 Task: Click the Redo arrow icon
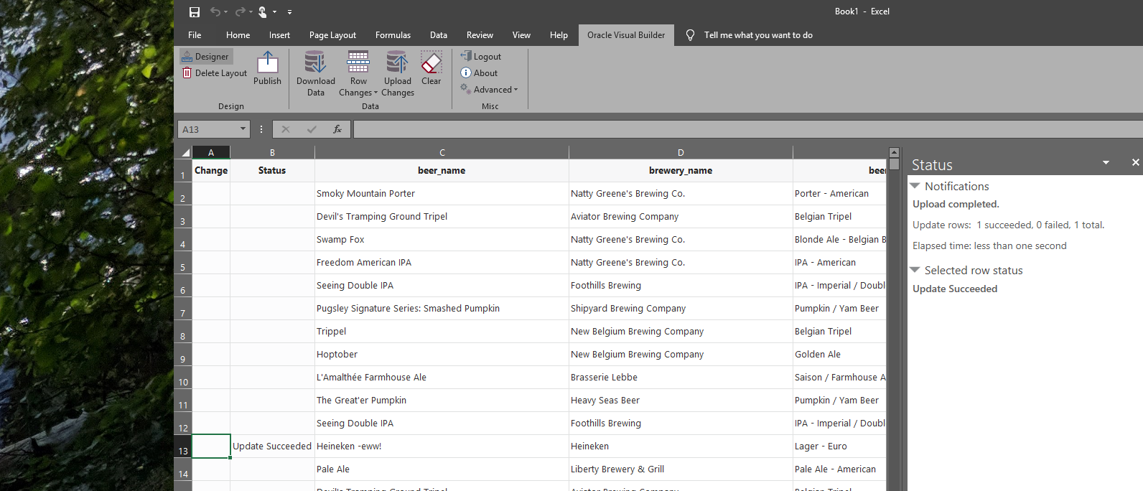241,11
